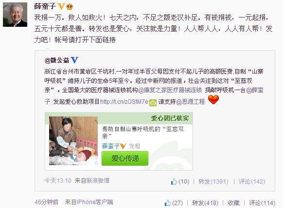Viewport: 283px width, 208px height.
Task: Open the mother-and-son photo thumbnail in the card
Action: tap(73, 141)
